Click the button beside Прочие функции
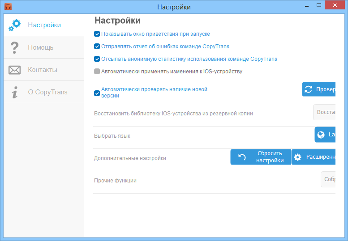This screenshot has height=241, width=348. tap(328, 180)
